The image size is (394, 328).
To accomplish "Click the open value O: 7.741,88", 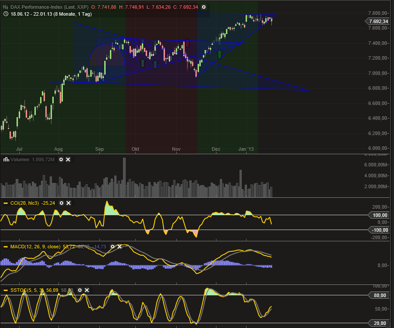I will pos(103,7).
